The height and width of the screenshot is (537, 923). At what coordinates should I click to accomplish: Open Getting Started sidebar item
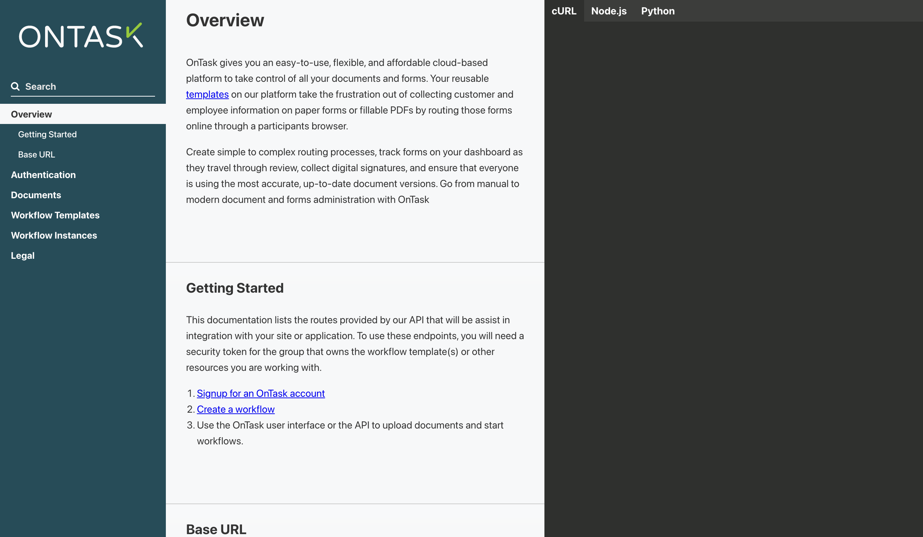pyautogui.click(x=83, y=134)
